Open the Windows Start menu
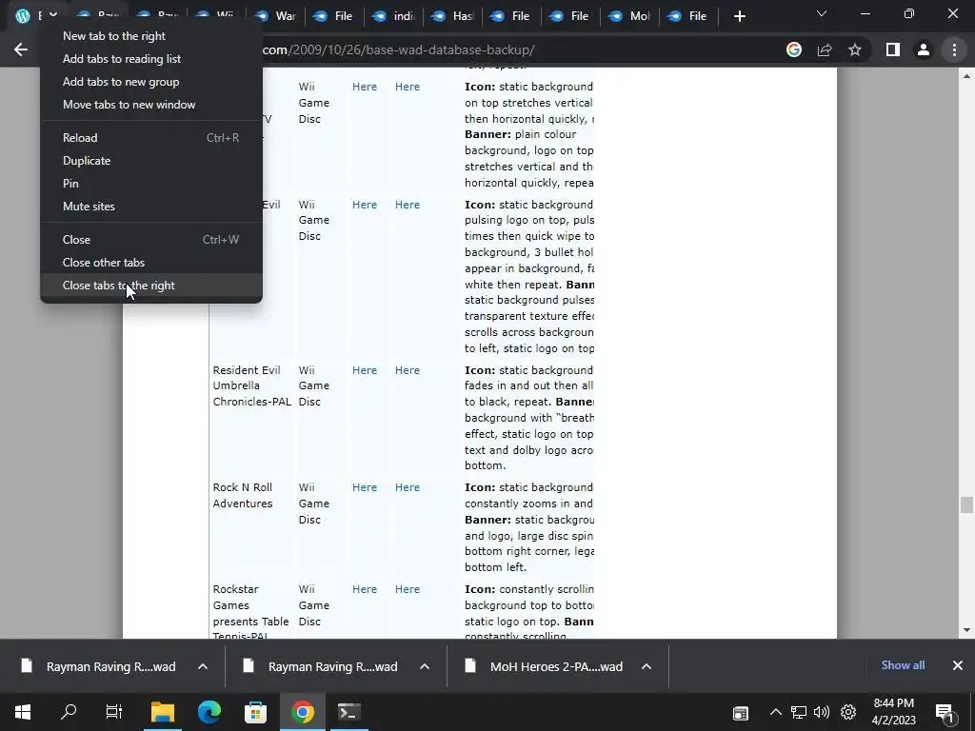 click(23, 712)
